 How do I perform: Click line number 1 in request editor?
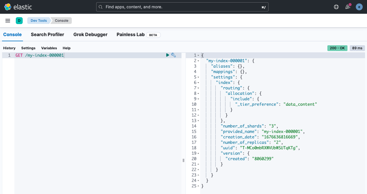[x=9, y=55]
